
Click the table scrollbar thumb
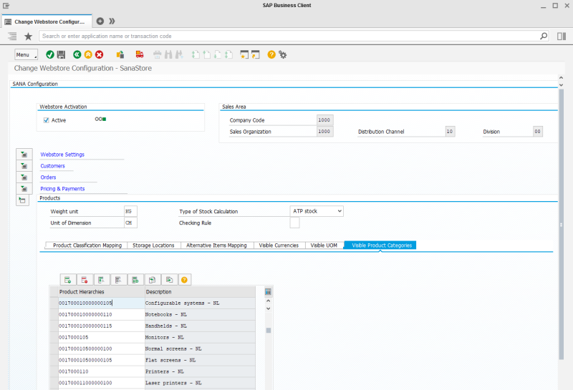tap(269, 330)
